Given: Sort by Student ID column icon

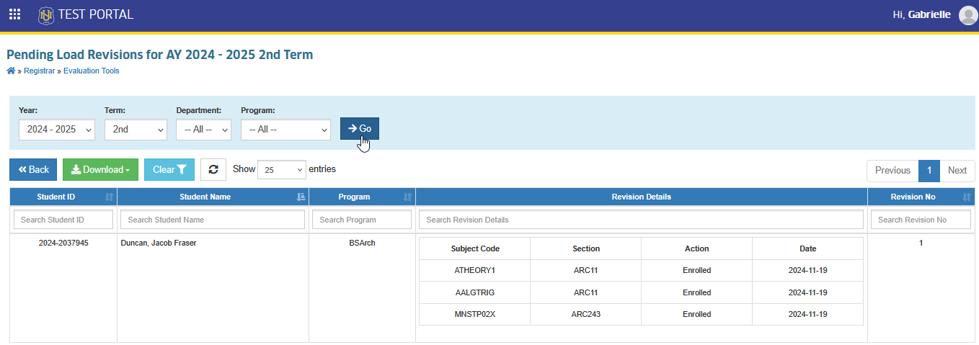Looking at the screenshot, I should 110,197.
